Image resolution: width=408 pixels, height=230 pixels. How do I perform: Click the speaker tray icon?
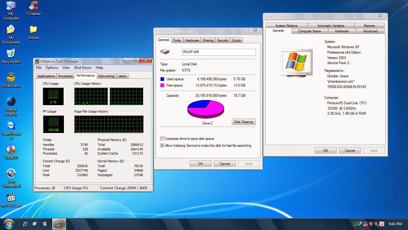pos(376,224)
